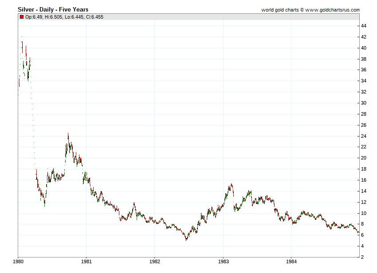Click the 38 price axis label
377x273 pixels.
[x=364, y=59]
